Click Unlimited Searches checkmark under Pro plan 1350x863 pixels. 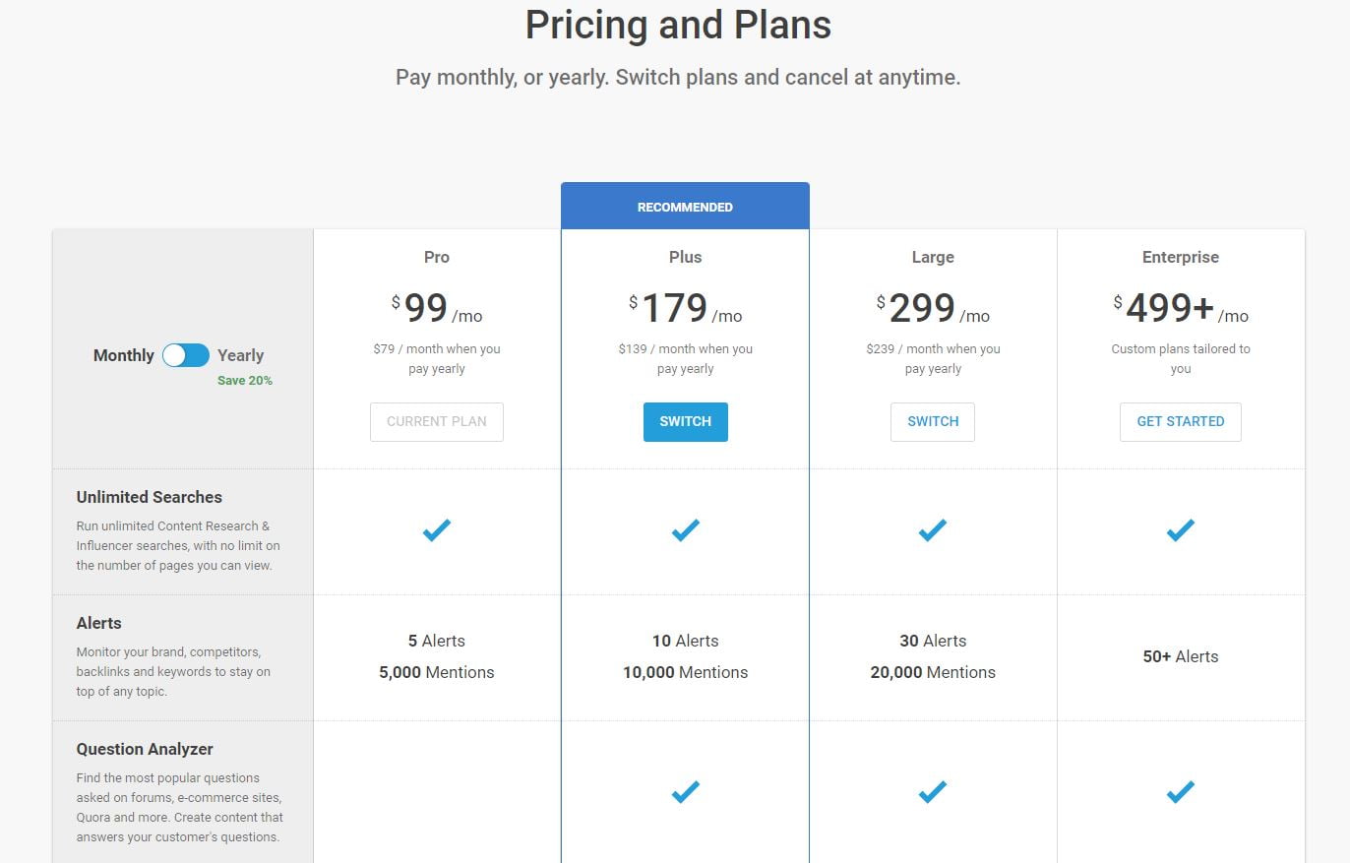point(437,530)
